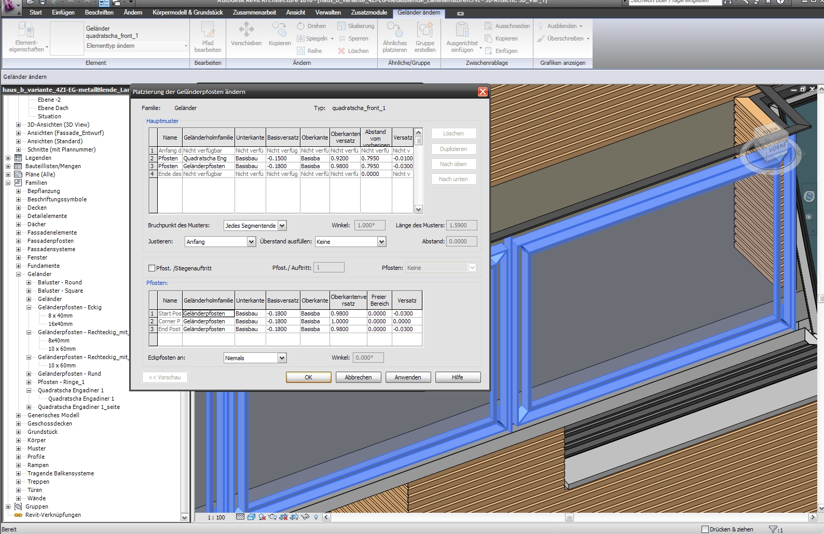Click the reveal hidden elements lightbulb

coord(315,517)
